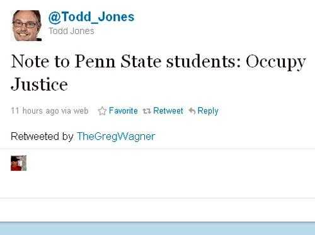The image size is (315, 235).
Task: Open the @Todd_Jones handle link
Action: [91, 17]
